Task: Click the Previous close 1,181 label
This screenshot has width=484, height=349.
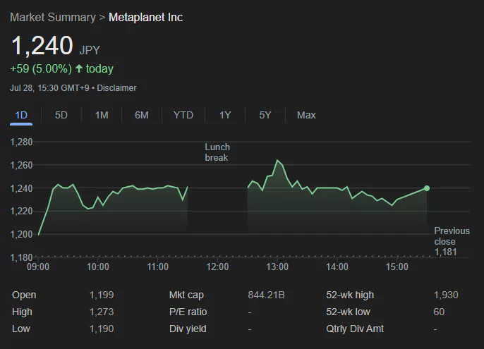Action: click(450, 241)
